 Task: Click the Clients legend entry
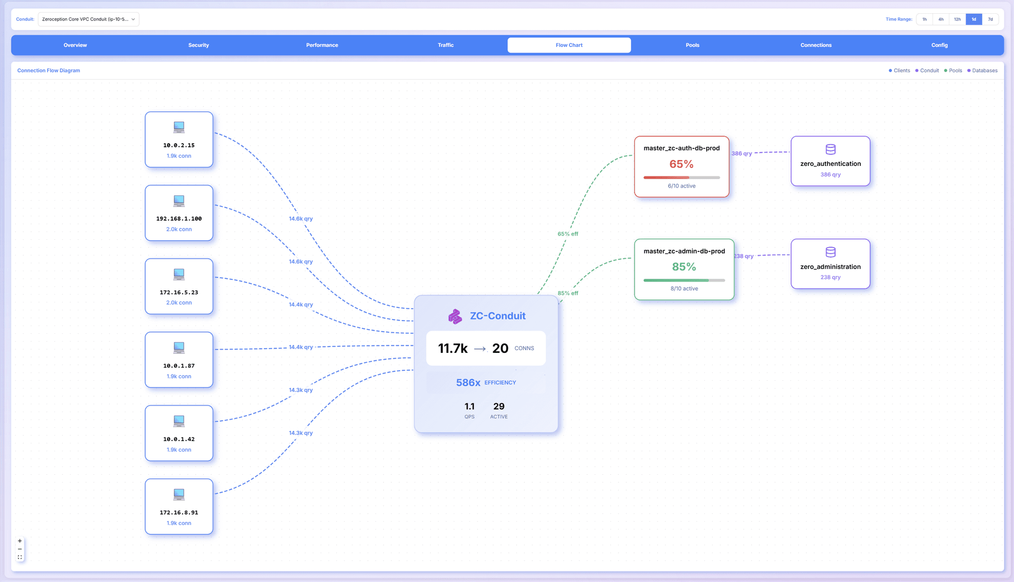899,70
